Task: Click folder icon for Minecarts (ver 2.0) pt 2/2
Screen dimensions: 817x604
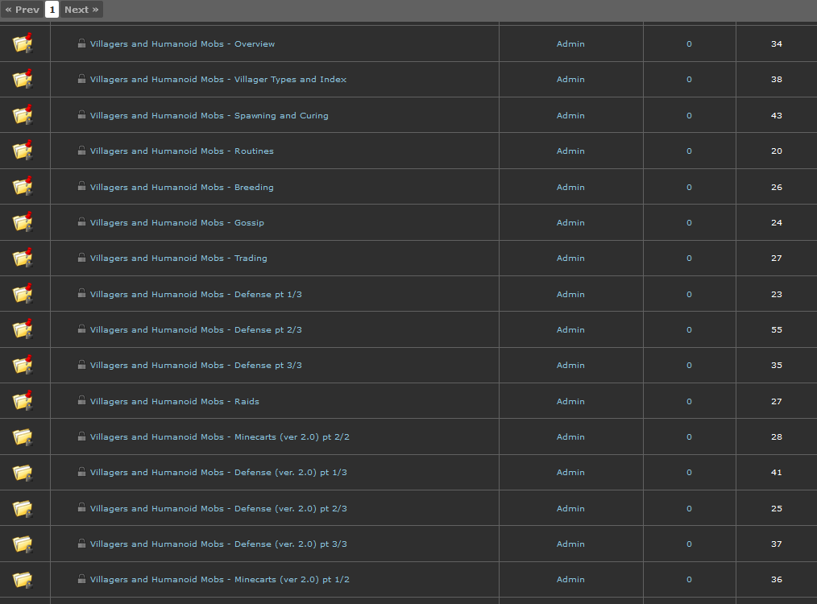Action: (23, 436)
